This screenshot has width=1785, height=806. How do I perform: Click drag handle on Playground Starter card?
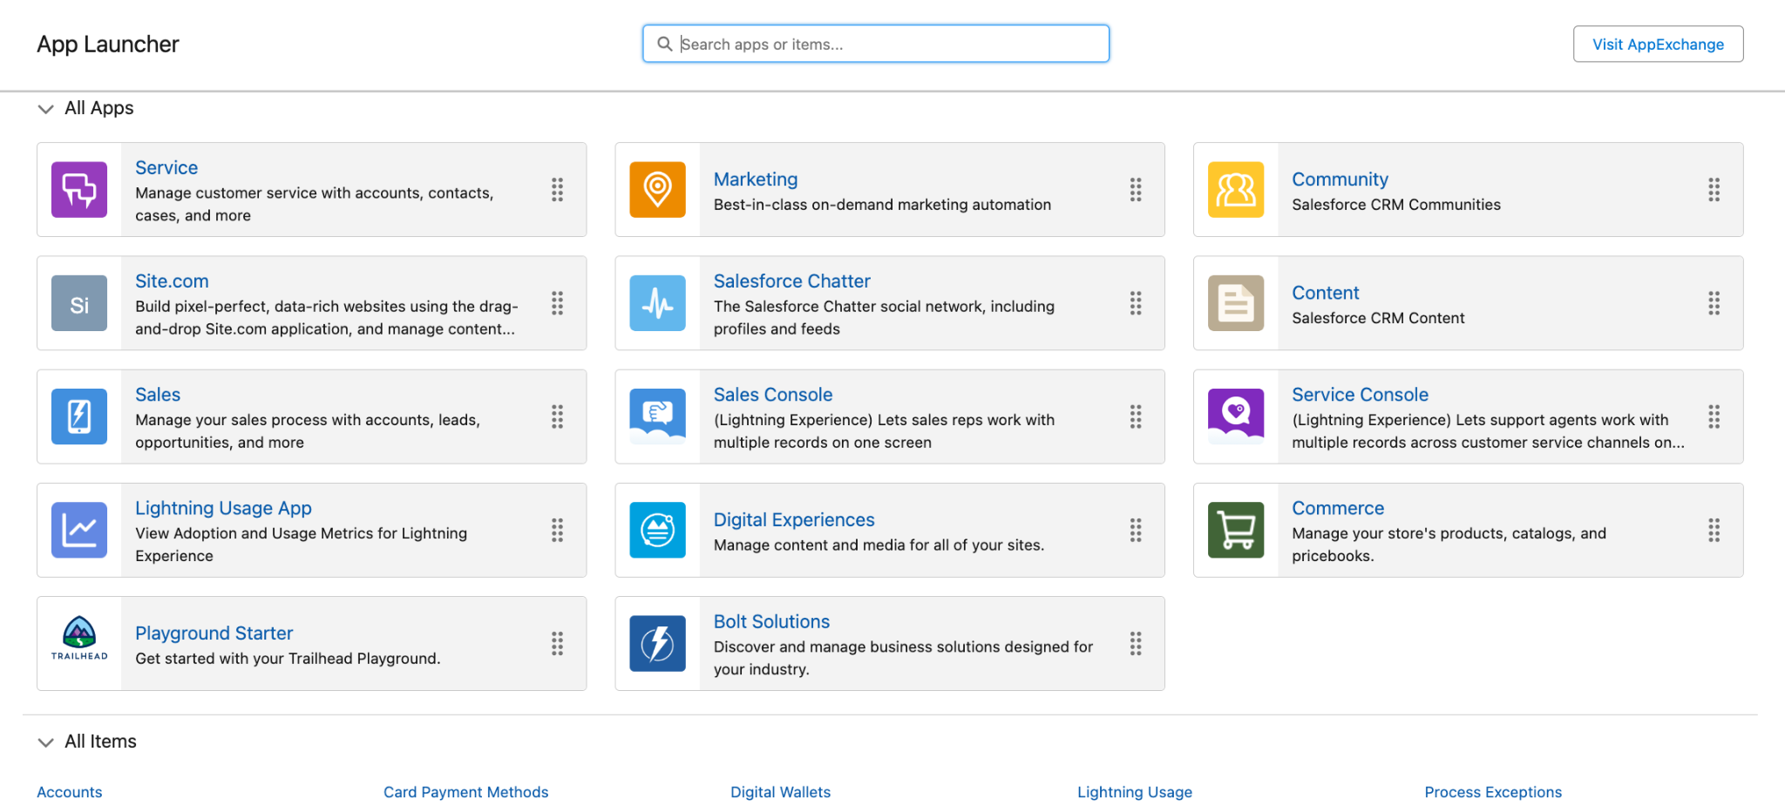tap(557, 643)
